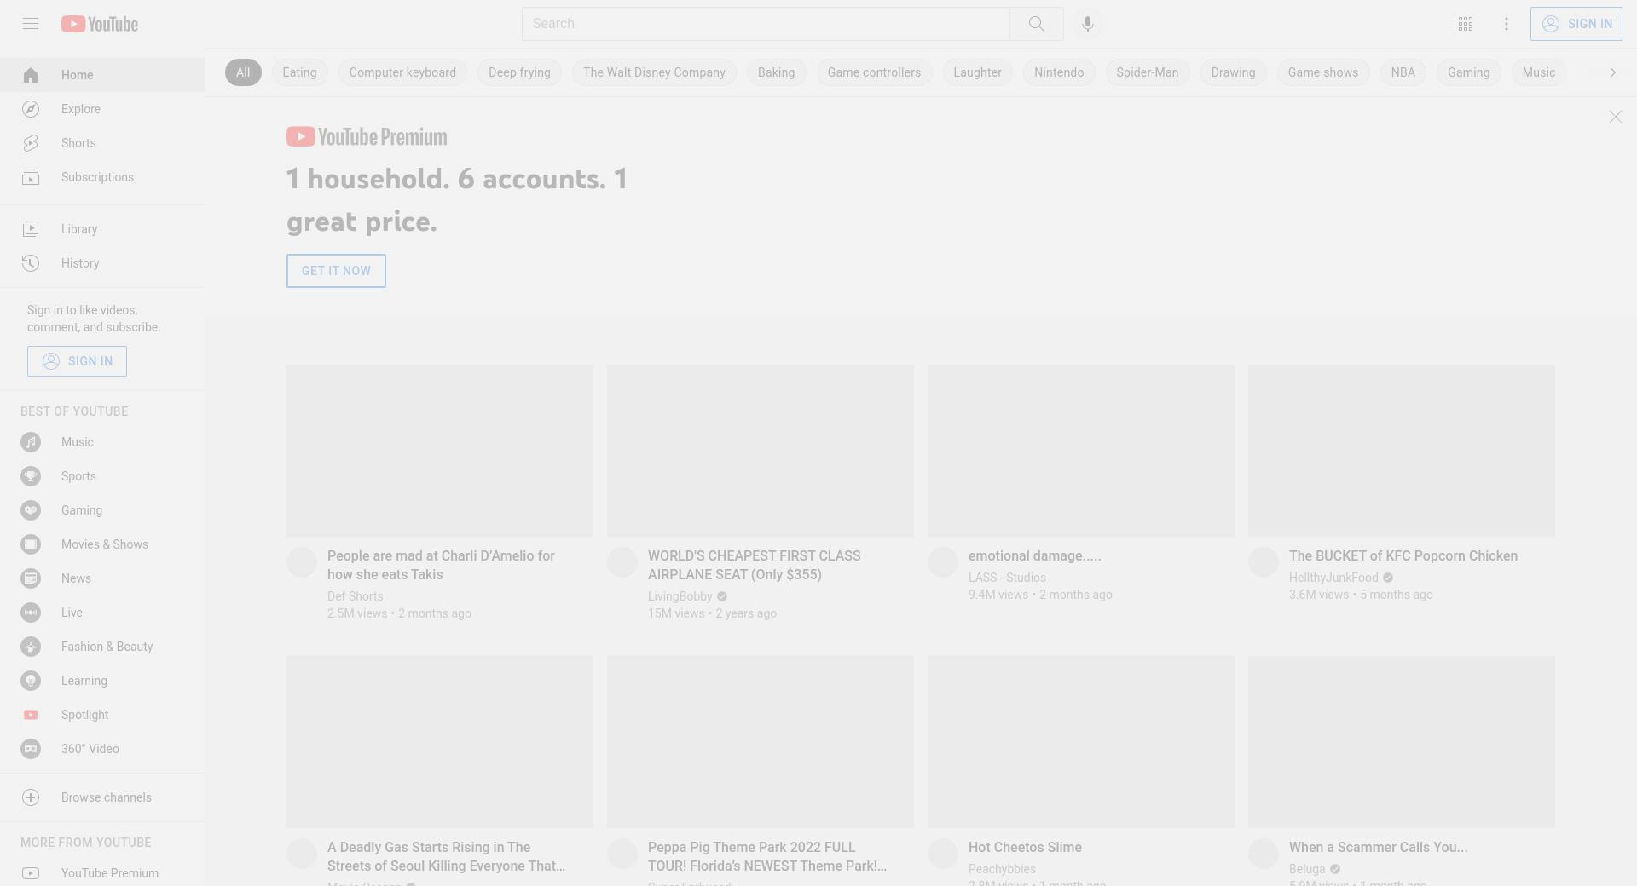The image size is (1637, 886).
Task: Open YouTube Premium sidebar entry
Action: pyautogui.click(x=102, y=873)
